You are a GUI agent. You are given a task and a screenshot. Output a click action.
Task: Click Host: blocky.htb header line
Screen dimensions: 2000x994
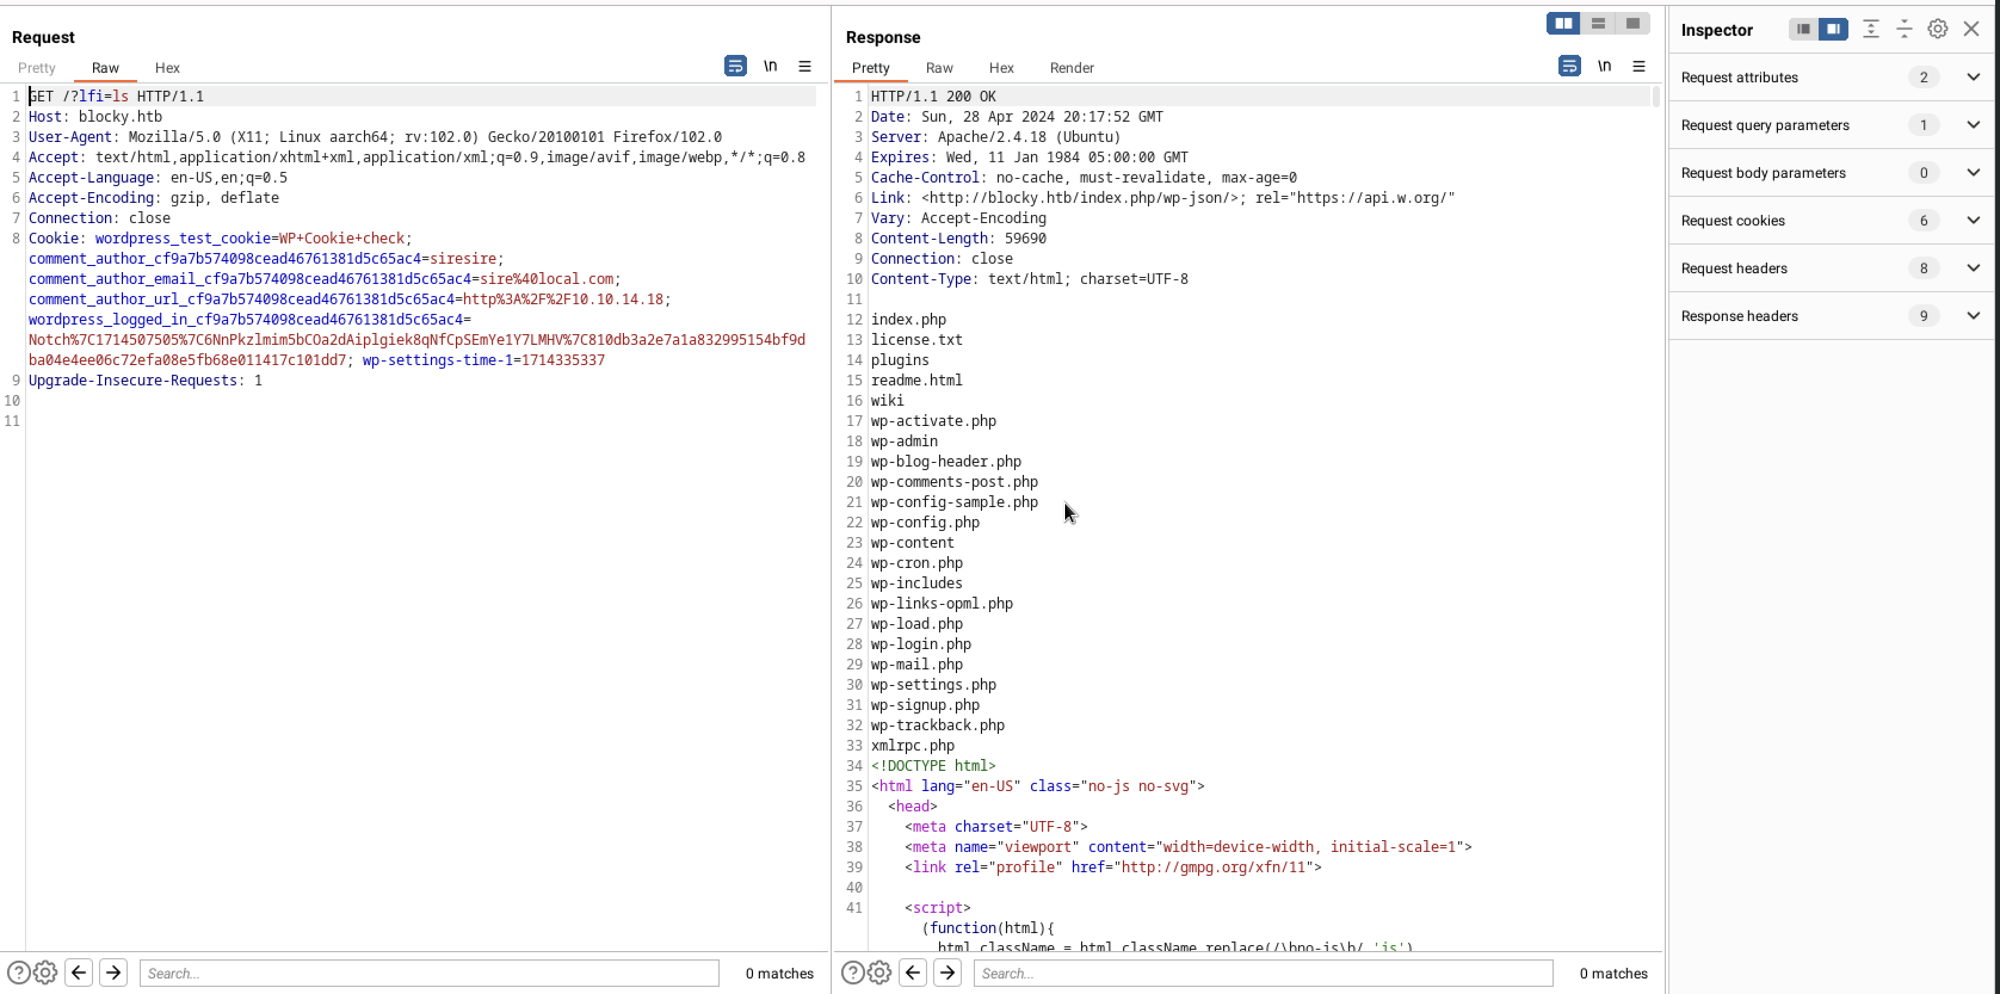tap(95, 116)
